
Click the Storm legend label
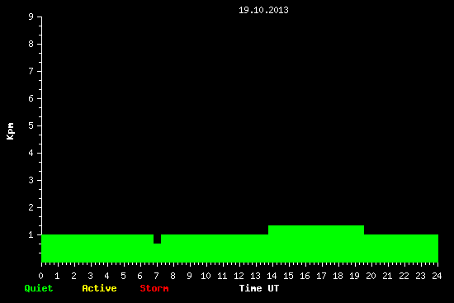154,288
